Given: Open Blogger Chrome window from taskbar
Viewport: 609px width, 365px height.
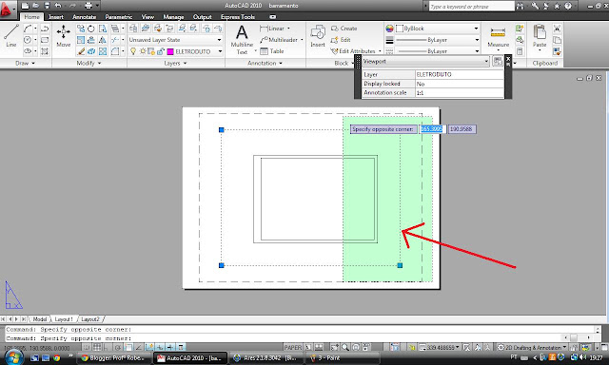Looking at the screenshot, I should click(113, 358).
